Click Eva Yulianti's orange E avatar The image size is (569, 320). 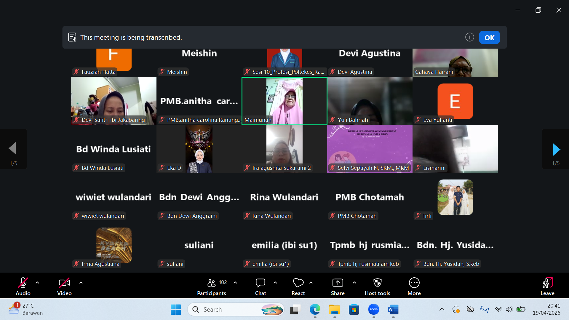click(x=455, y=101)
